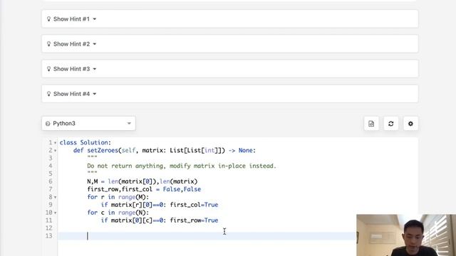Click the lightbulb icon beside Hint #2
The image size is (456, 256).
(48, 44)
